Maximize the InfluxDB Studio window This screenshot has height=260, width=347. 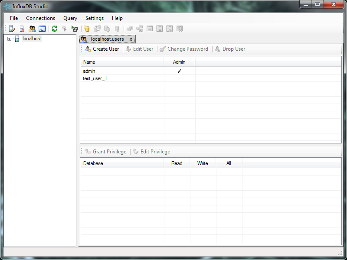pyautogui.click(x=318, y=5)
